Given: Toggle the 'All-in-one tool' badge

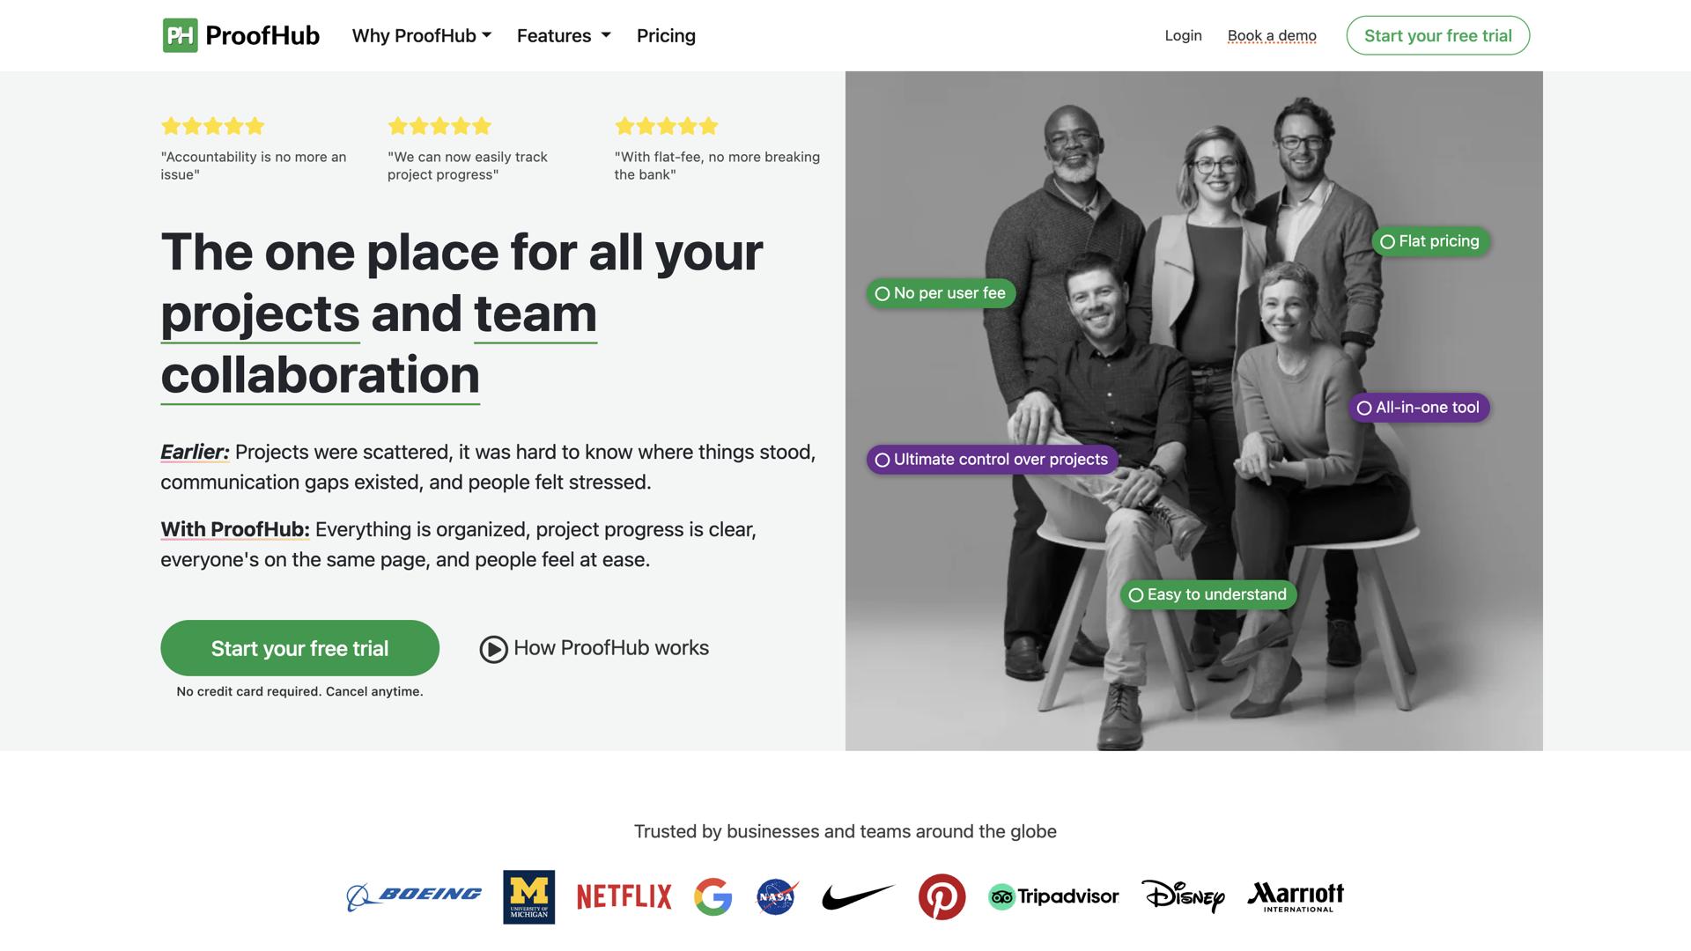Looking at the screenshot, I should tap(1418, 407).
